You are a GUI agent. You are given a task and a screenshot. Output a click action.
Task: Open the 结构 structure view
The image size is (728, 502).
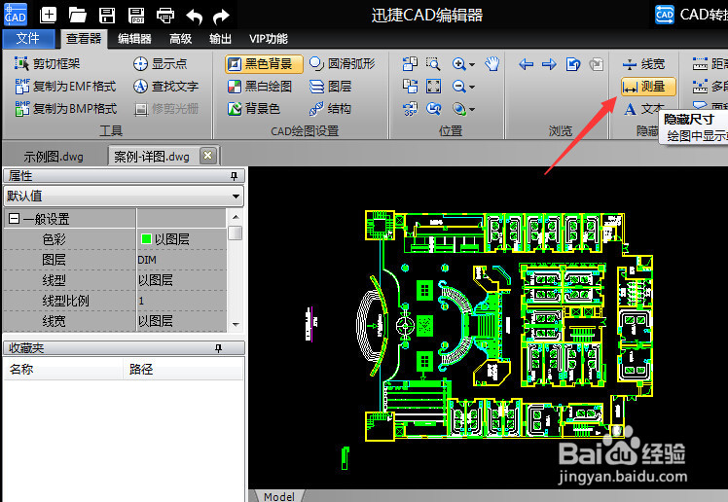point(331,109)
